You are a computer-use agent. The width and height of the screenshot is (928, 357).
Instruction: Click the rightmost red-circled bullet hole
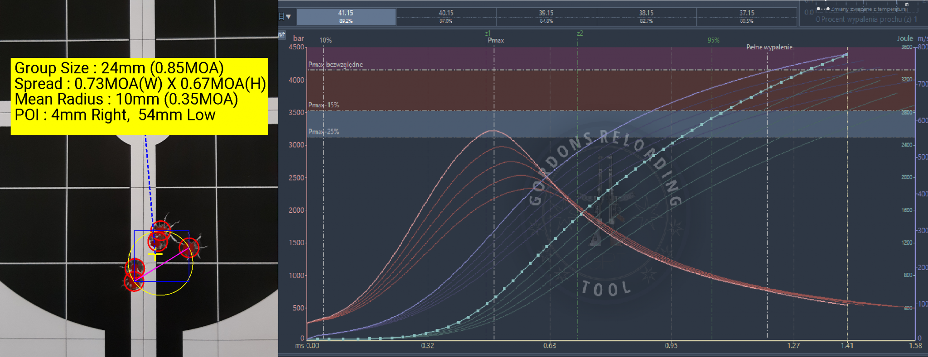(x=189, y=248)
